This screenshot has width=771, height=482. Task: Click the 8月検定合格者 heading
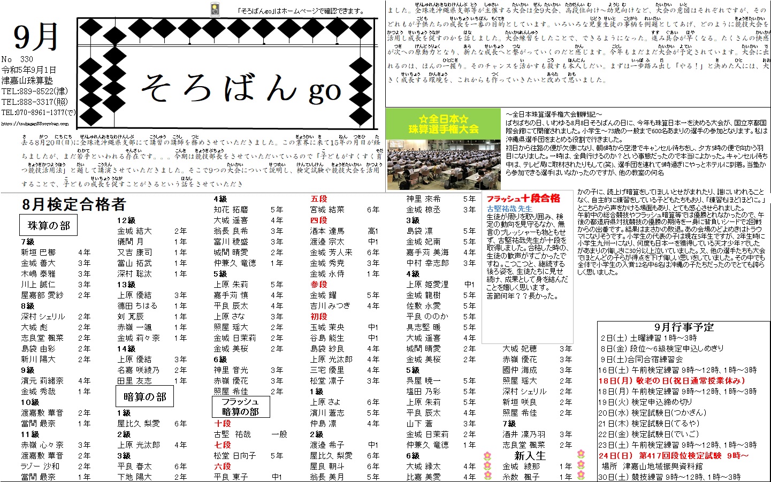click(74, 204)
